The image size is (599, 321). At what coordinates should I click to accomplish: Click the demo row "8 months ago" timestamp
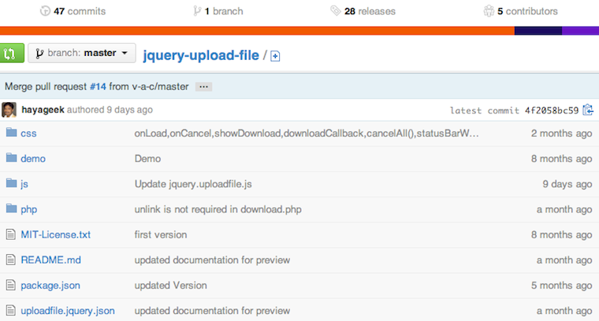pos(561,159)
